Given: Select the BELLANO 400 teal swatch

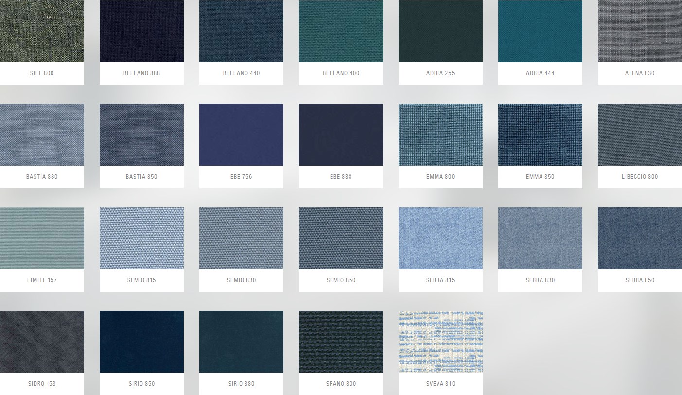Looking at the screenshot, I should pos(341,31).
